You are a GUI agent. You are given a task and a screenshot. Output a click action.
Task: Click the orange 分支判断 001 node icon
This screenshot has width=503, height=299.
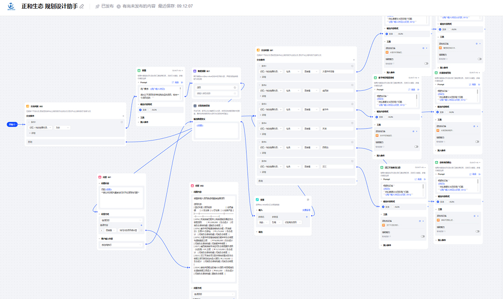click(258, 50)
